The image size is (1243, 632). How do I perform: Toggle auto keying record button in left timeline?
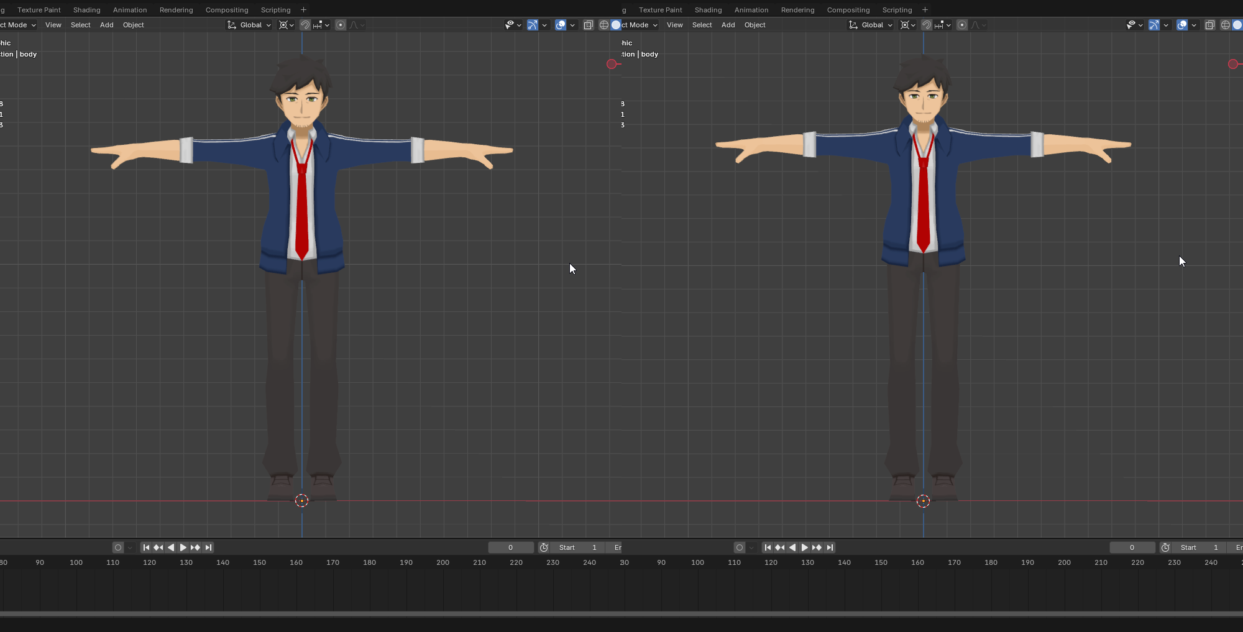pos(117,547)
